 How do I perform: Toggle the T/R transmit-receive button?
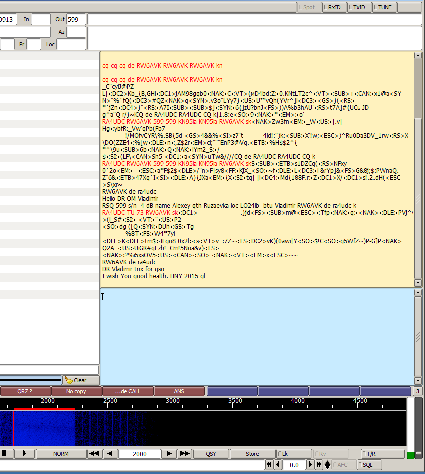382,454
